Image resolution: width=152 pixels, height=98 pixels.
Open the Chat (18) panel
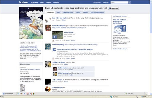(x=129, y=94)
